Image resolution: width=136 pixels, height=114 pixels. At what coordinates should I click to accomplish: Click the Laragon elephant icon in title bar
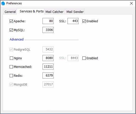point(3,3)
